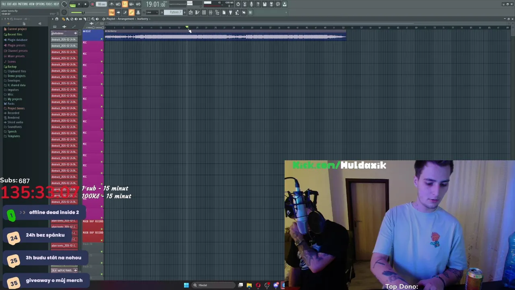Image resolution: width=515 pixels, height=290 pixels.
Task: Click the help question mark icon
Action: pos(258,4)
